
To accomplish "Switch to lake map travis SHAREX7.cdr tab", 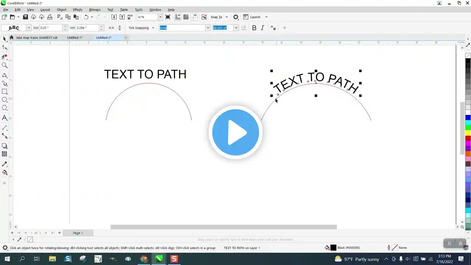I will tap(37, 38).
